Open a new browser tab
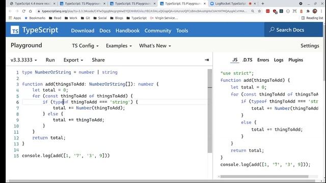 click(263, 4)
